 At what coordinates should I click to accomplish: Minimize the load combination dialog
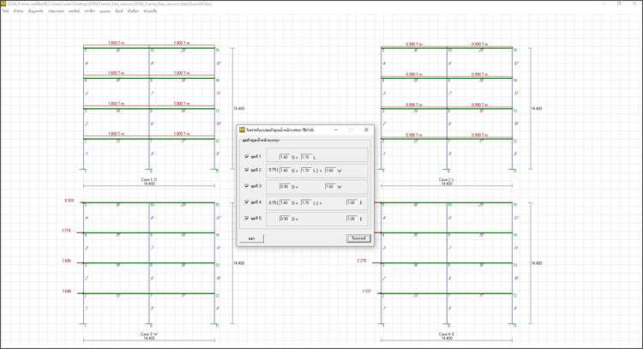click(336, 130)
